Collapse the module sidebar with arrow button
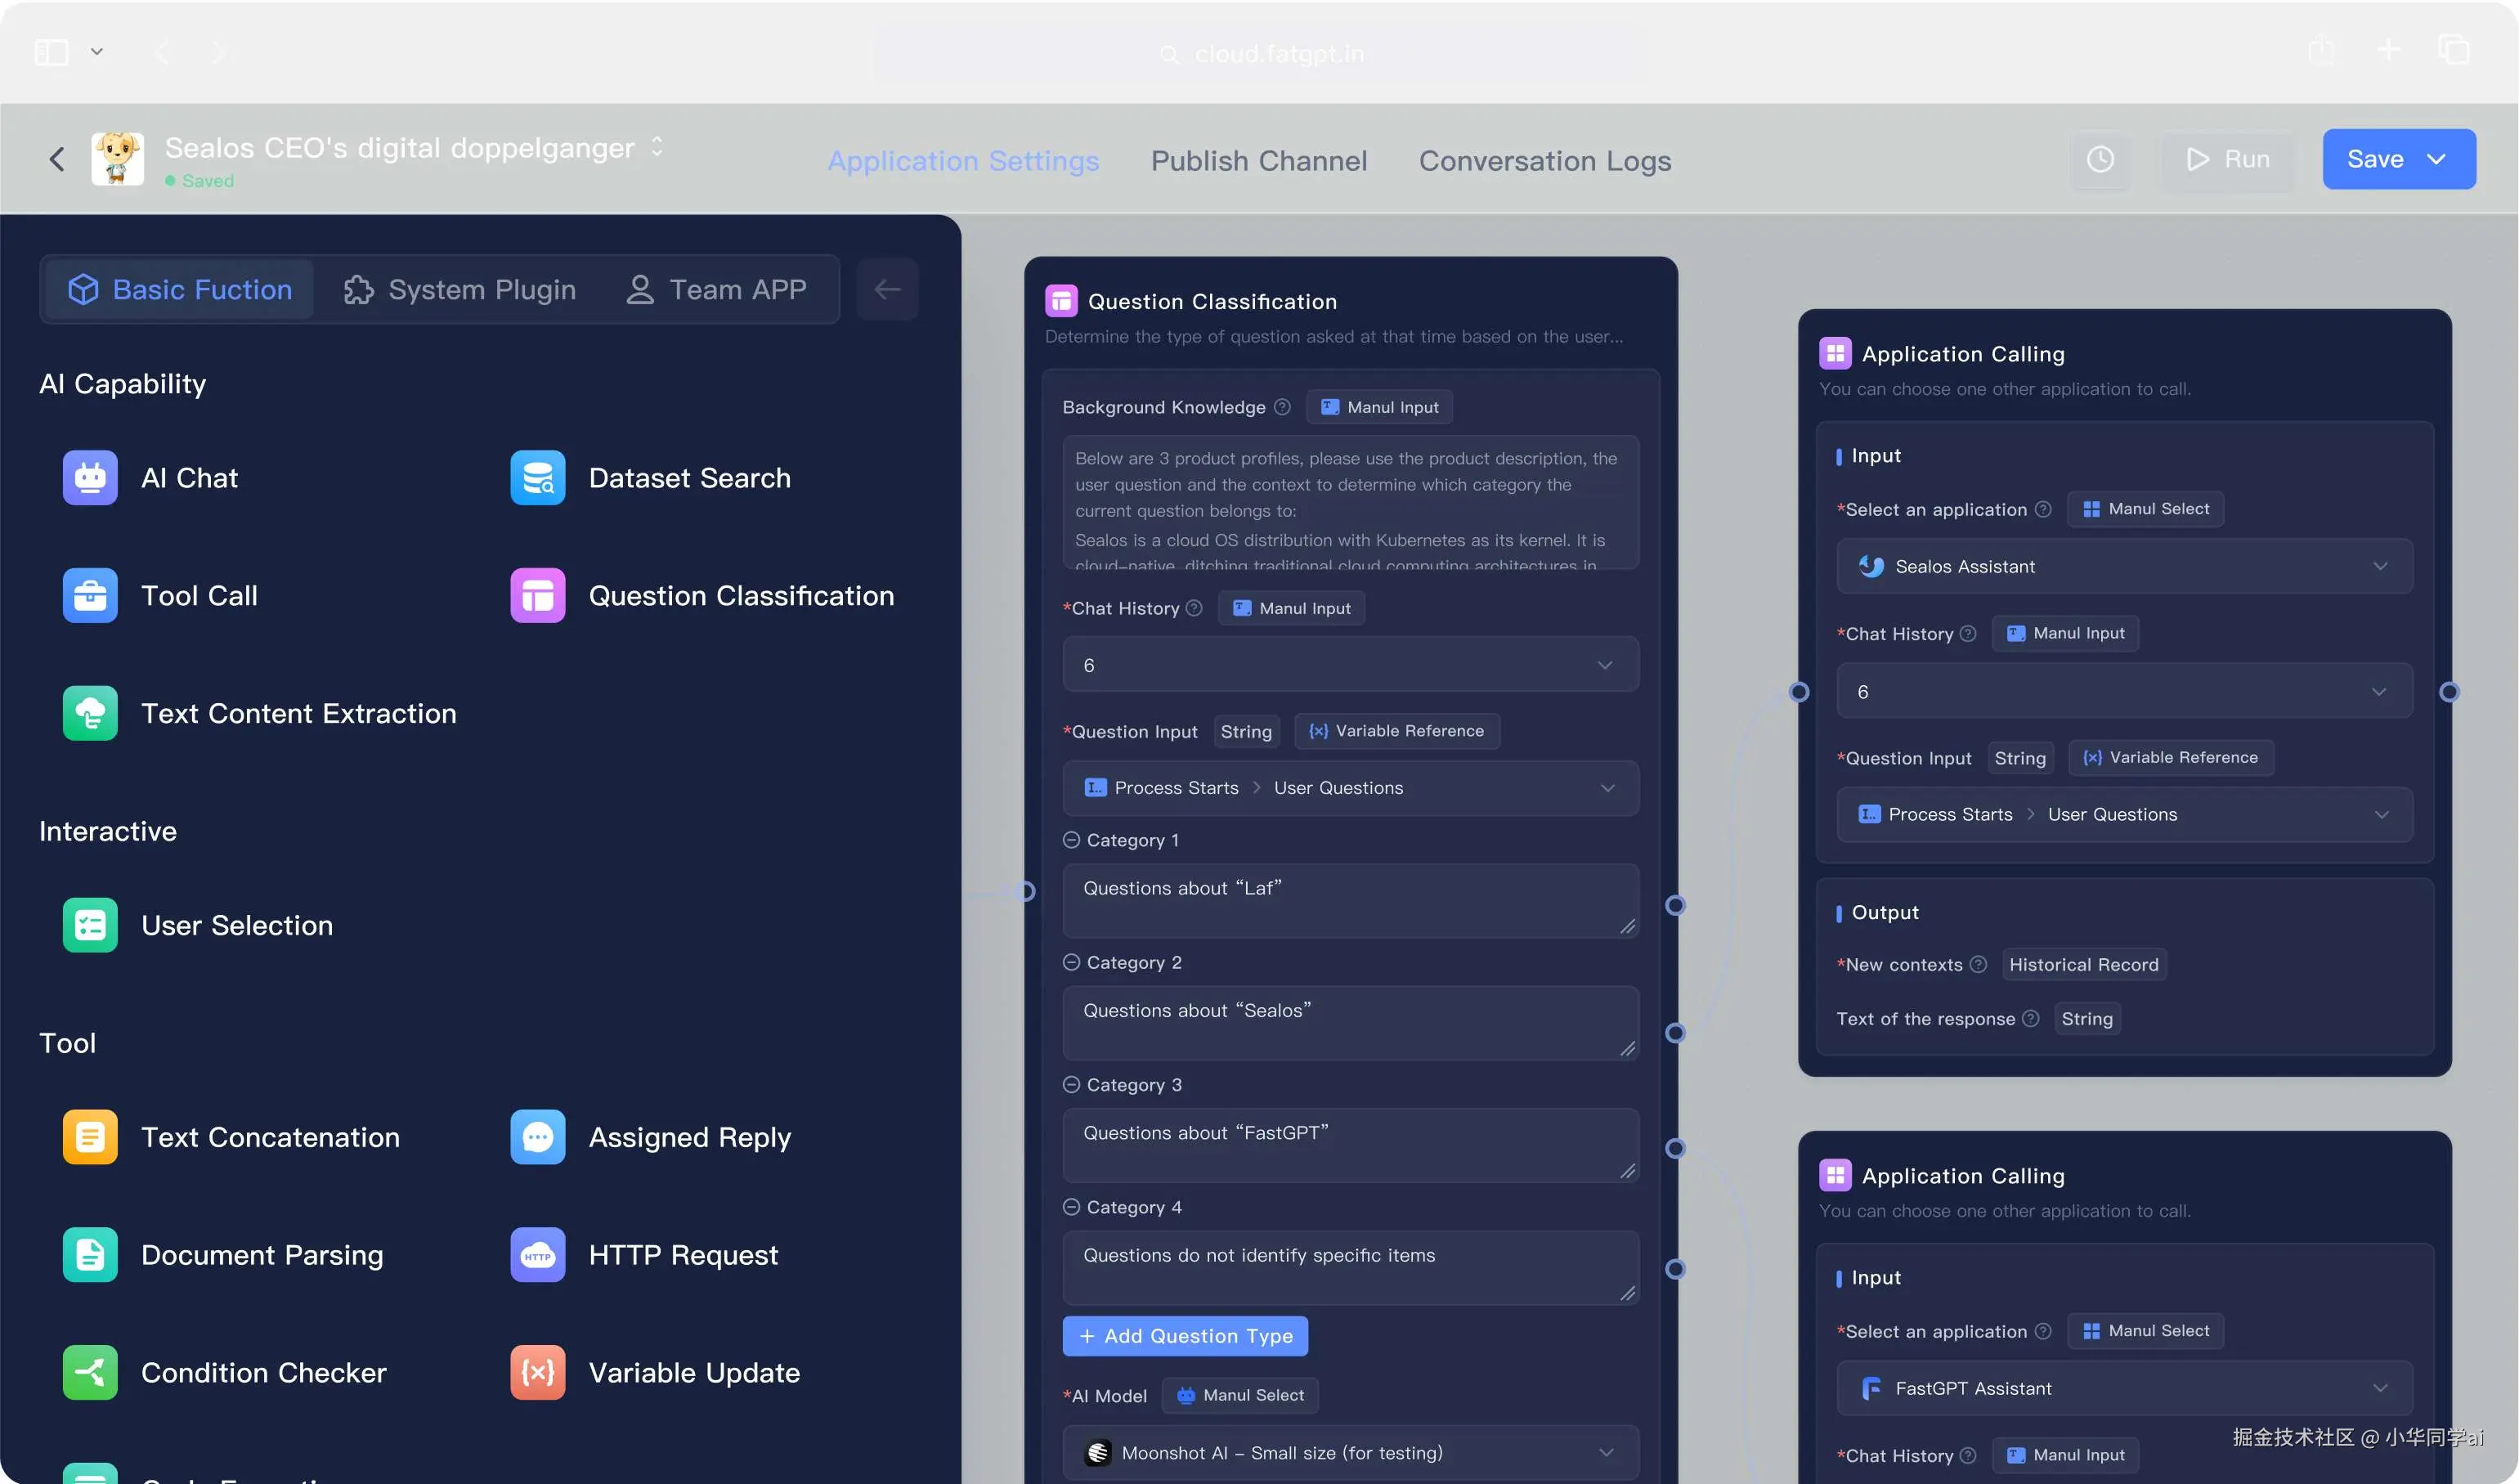The height and width of the screenshot is (1484, 2519). 887,290
